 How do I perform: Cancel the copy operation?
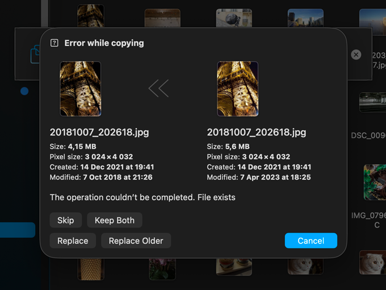pyautogui.click(x=311, y=241)
